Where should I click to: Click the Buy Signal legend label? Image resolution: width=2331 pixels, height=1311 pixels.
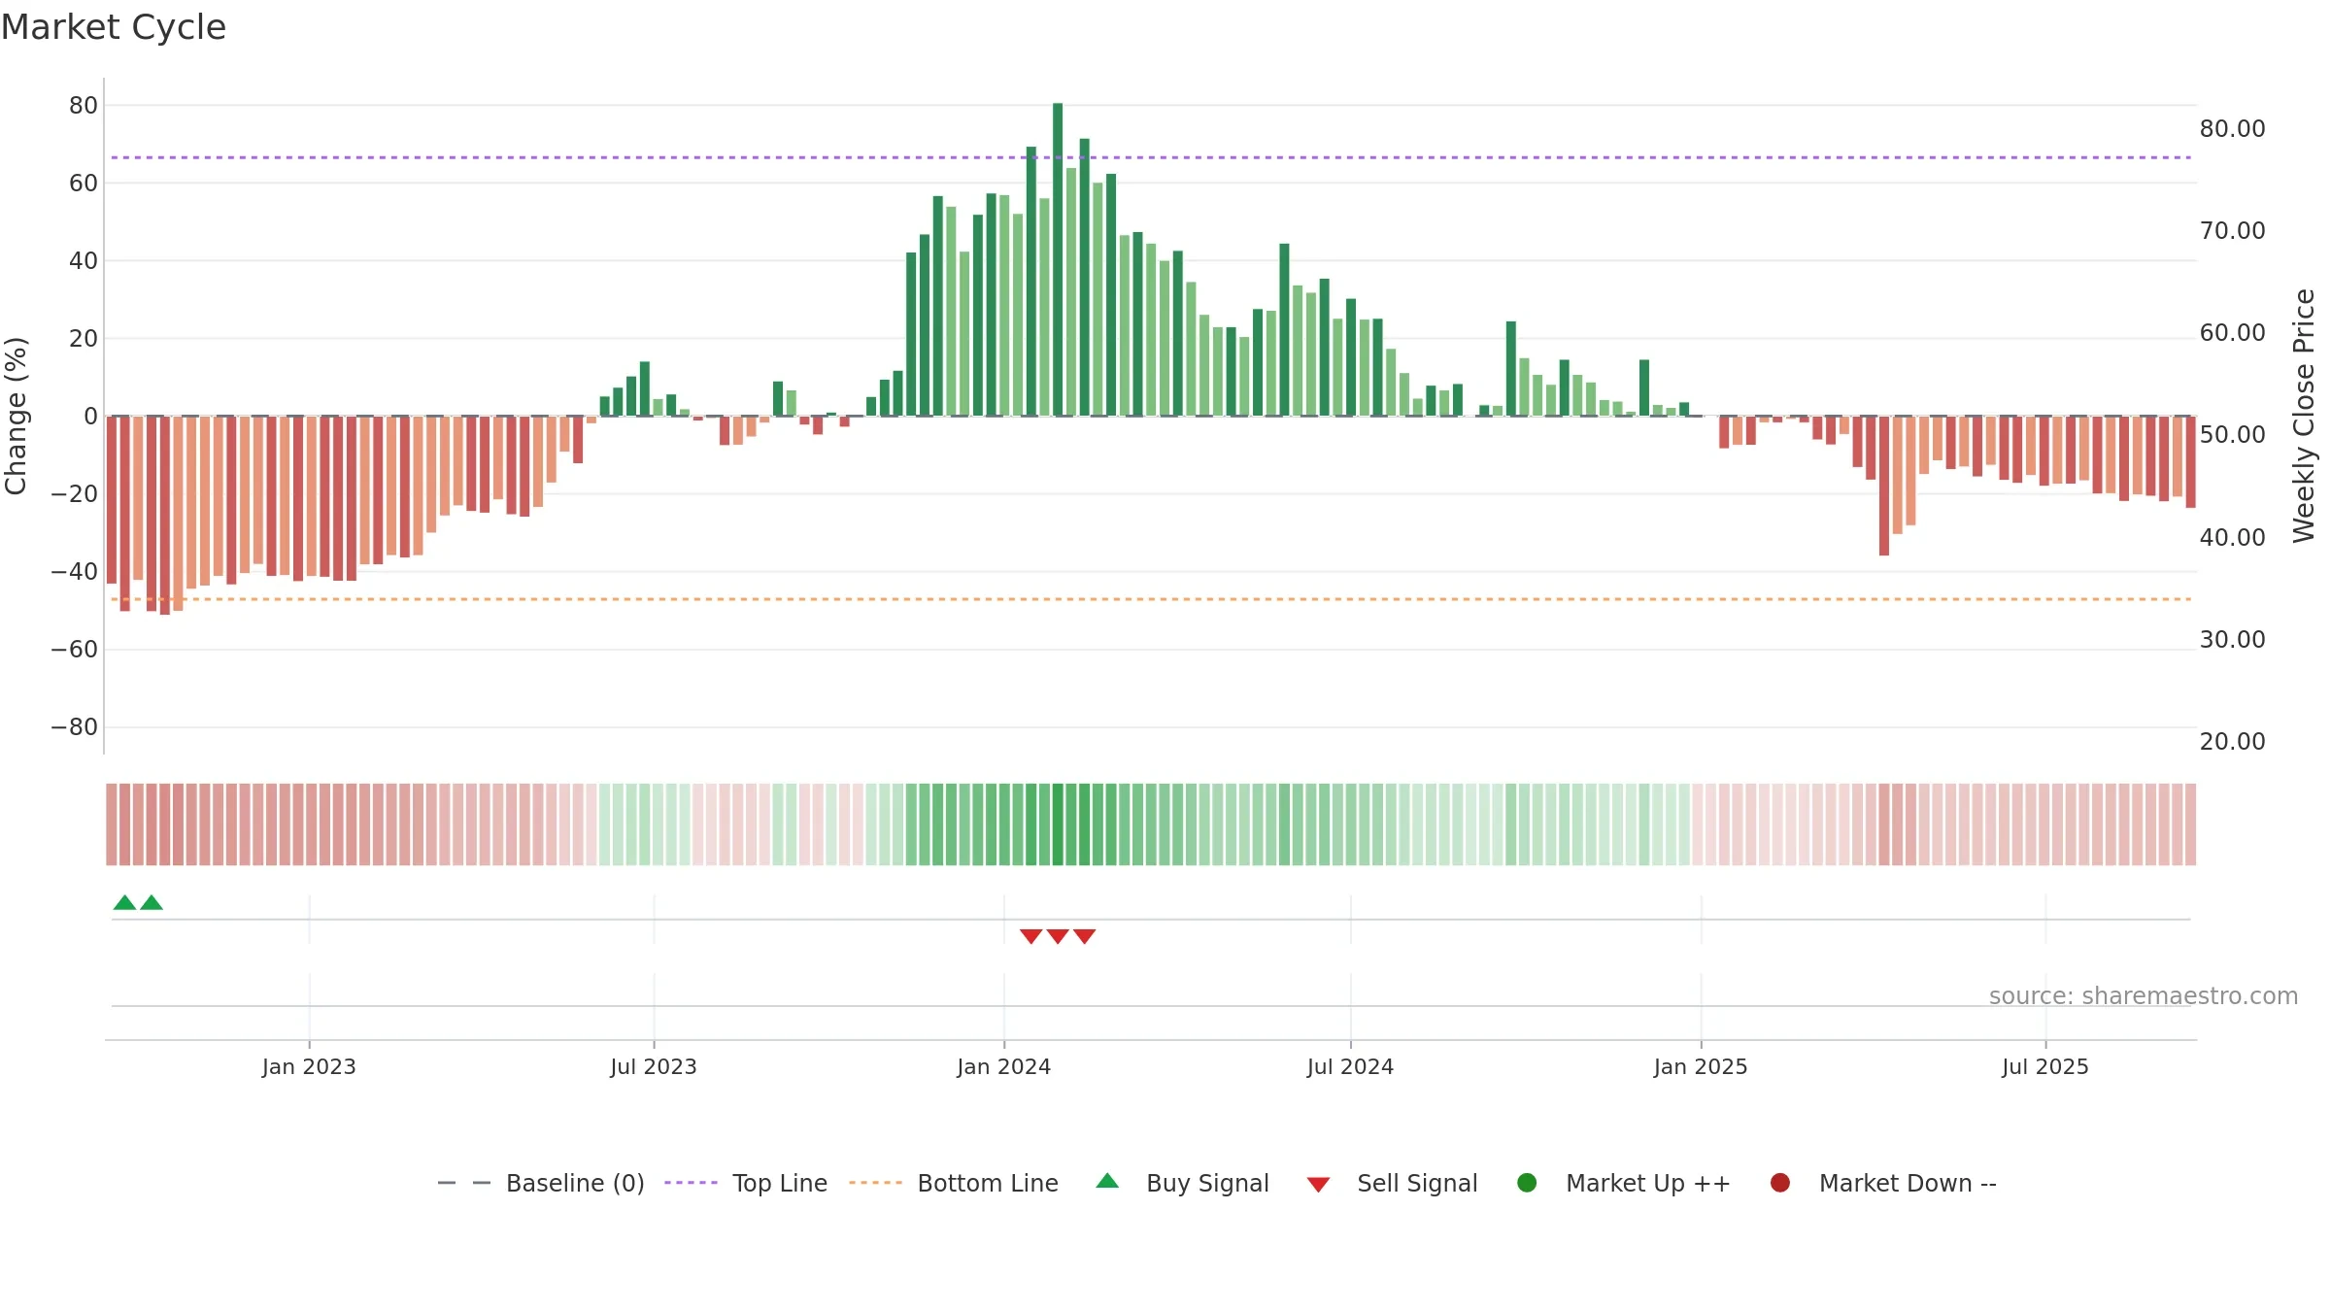(x=1207, y=1183)
